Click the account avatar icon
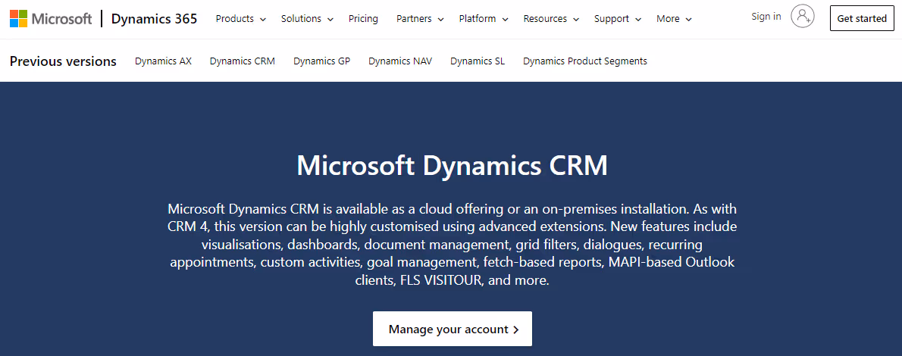The width and height of the screenshot is (902, 356). 803,17
